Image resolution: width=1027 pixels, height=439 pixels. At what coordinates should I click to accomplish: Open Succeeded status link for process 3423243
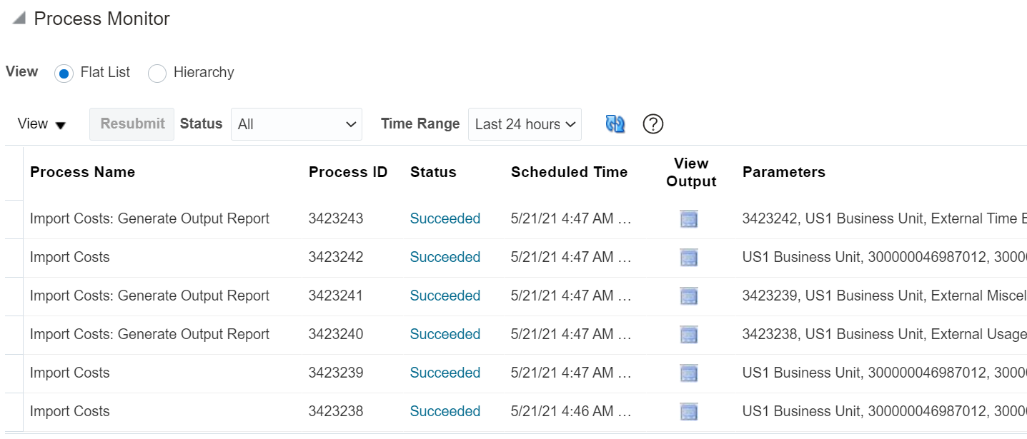tap(445, 218)
